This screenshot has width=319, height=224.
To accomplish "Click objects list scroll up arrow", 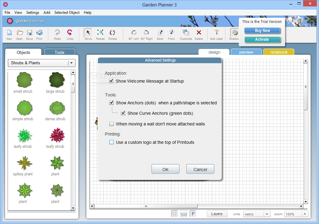I will [x=73, y=73].
